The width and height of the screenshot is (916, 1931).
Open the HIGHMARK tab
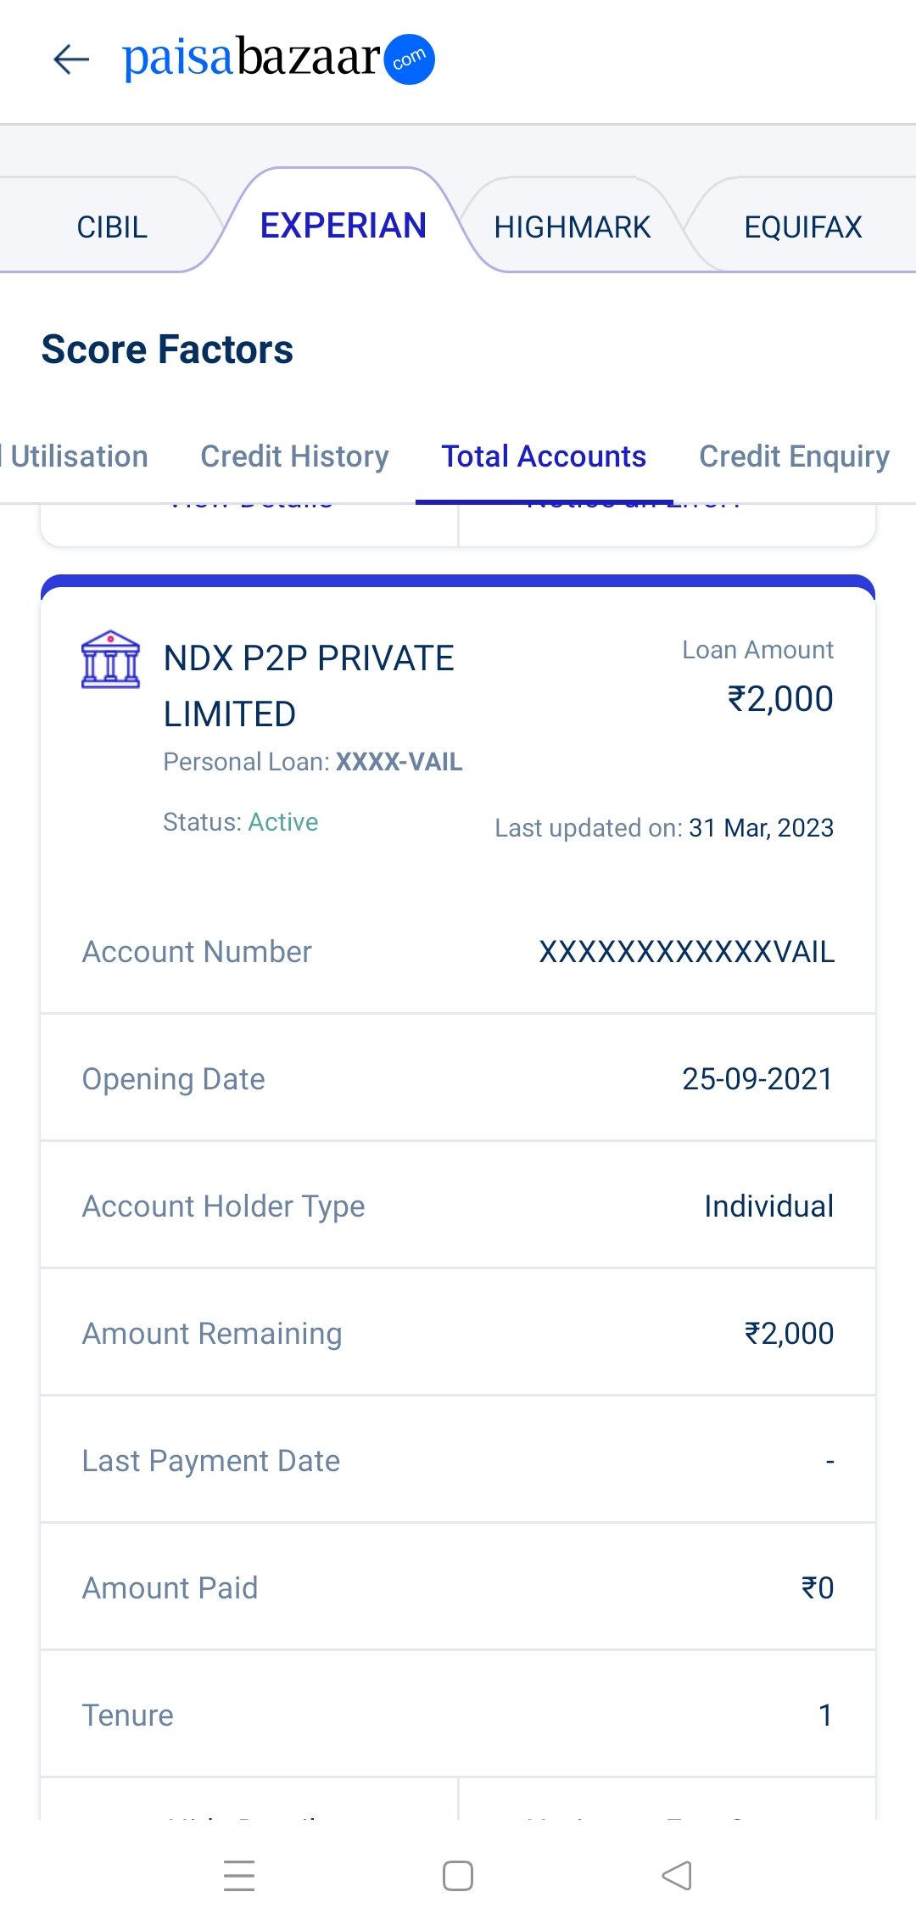572,227
